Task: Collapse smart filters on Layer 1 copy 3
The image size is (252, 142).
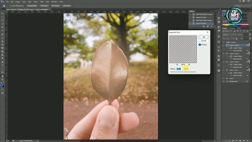Action: click(x=249, y=54)
